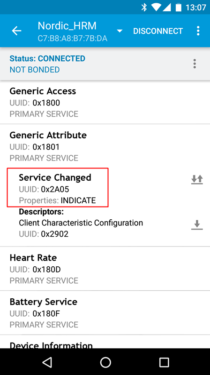Viewport: 210px width, 375px height.
Task: Tap Android back navigation button
Action: pos(47,362)
